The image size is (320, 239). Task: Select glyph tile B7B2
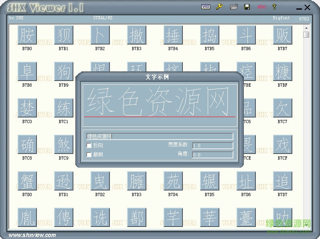coord(100,35)
